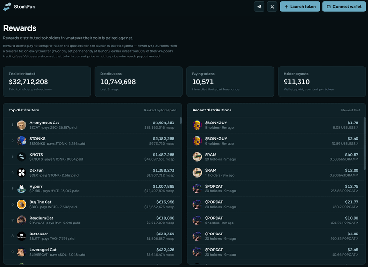This screenshot has width=368, height=267.
Task: Open the DexFun token icon
Action: pos(22,173)
